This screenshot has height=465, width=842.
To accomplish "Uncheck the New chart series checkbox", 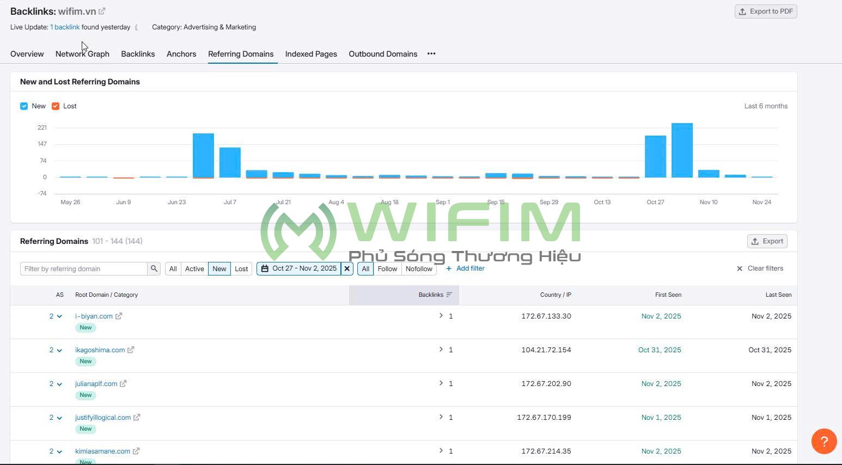I will [24, 106].
